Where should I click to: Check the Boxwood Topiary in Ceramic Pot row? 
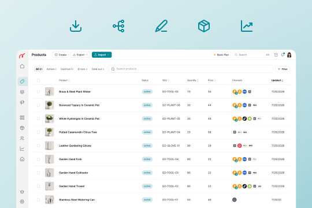pos(38,105)
